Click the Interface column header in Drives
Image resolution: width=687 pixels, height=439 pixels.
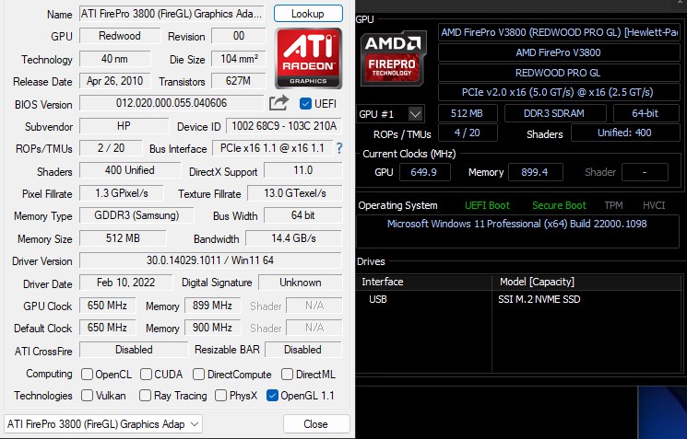tap(424, 282)
